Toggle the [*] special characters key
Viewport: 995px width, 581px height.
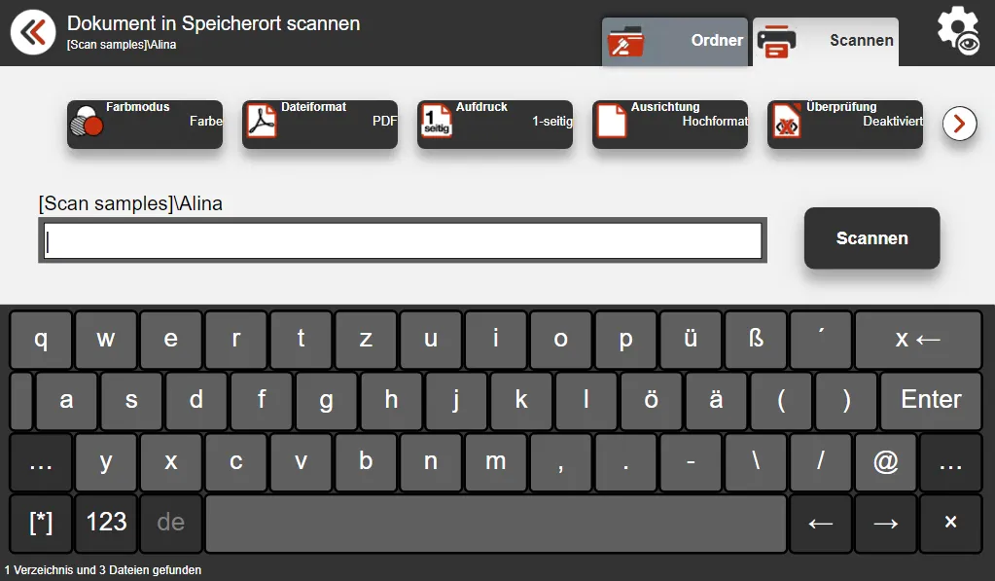click(x=41, y=523)
